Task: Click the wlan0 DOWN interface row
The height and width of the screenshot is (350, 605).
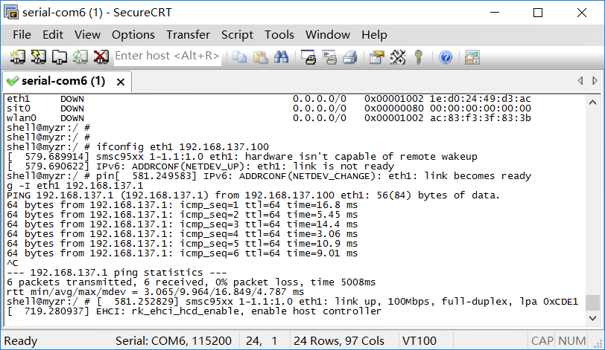Action: click(x=268, y=118)
